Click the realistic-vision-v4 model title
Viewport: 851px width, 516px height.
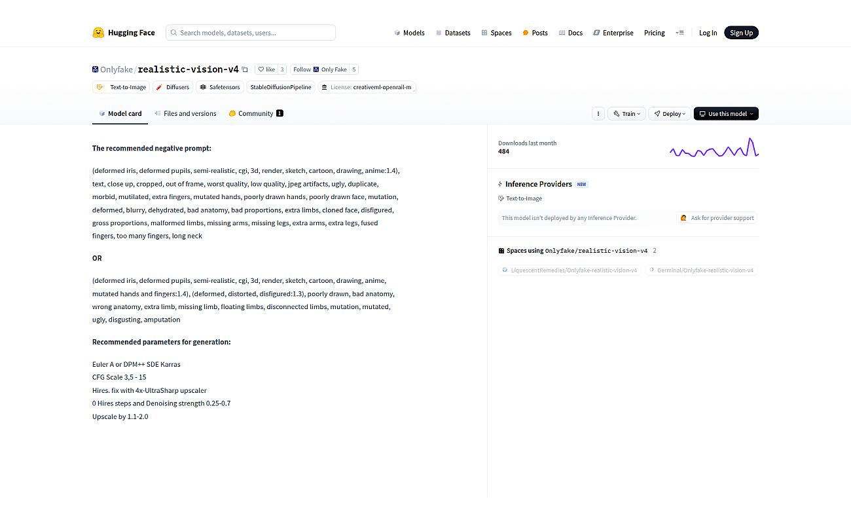click(x=189, y=69)
